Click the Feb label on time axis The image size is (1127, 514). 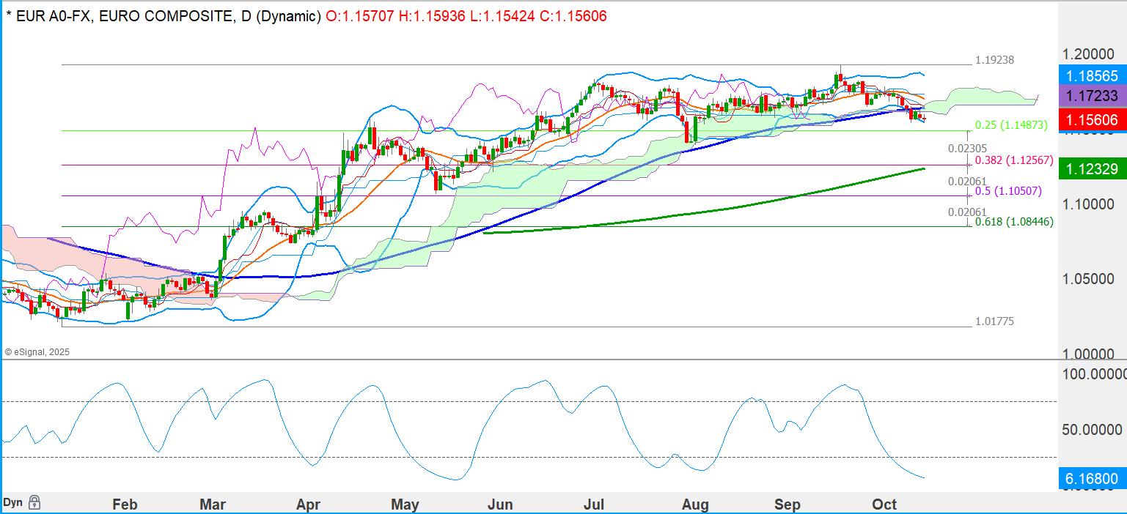tap(125, 504)
